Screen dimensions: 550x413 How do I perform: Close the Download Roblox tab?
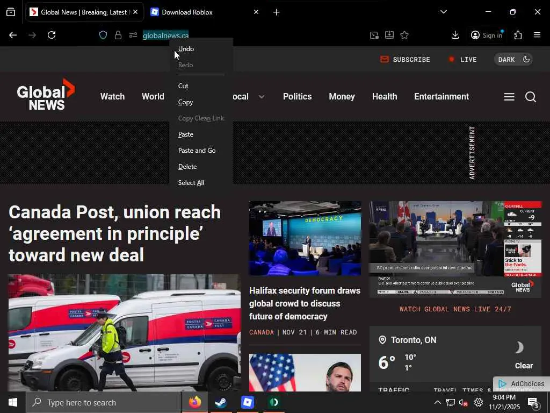(256, 12)
